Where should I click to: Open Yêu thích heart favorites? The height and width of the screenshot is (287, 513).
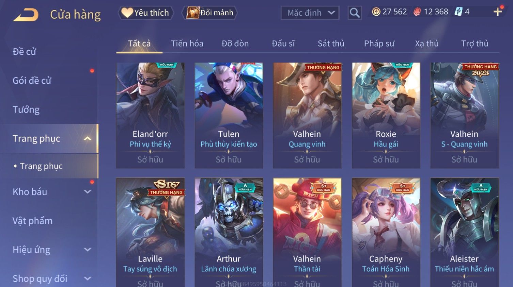tap(146, 13)
